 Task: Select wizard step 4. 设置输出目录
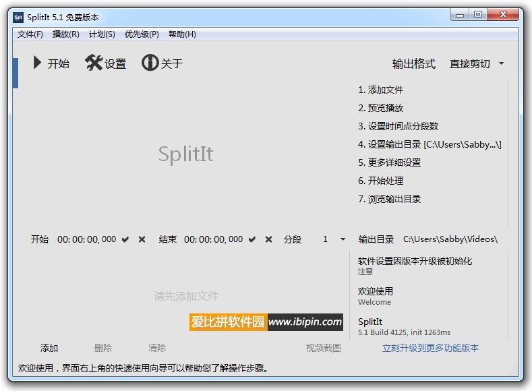[430, 144]
